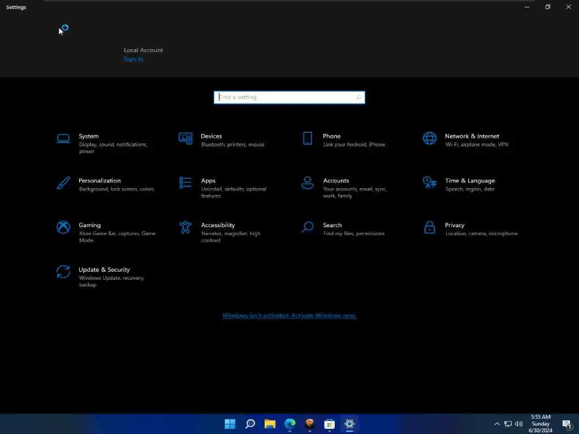Image resolution: width=579 pixels, height=434 pixels.
Task: Select the Phone heading text
Action: tap(331, 136)
